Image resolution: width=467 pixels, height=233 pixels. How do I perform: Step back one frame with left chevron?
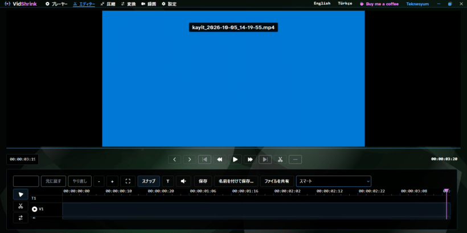point(174,160)
